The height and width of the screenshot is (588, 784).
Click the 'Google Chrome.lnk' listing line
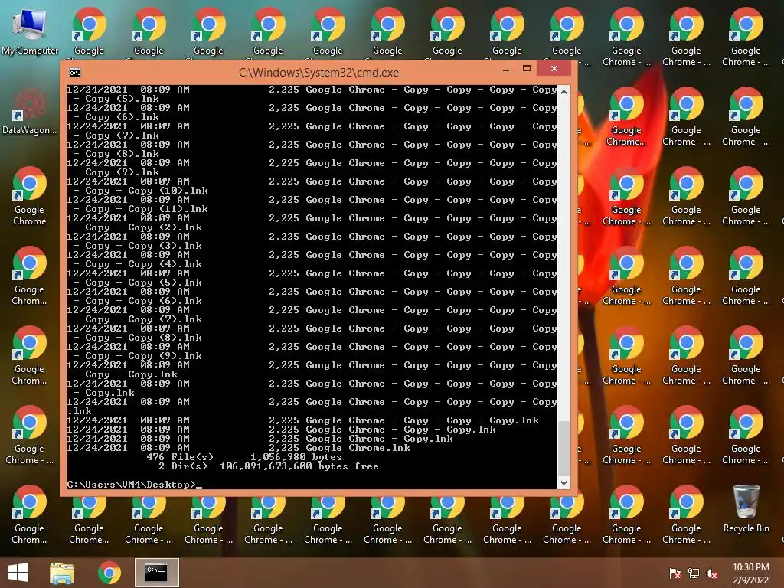coord(239,447)
